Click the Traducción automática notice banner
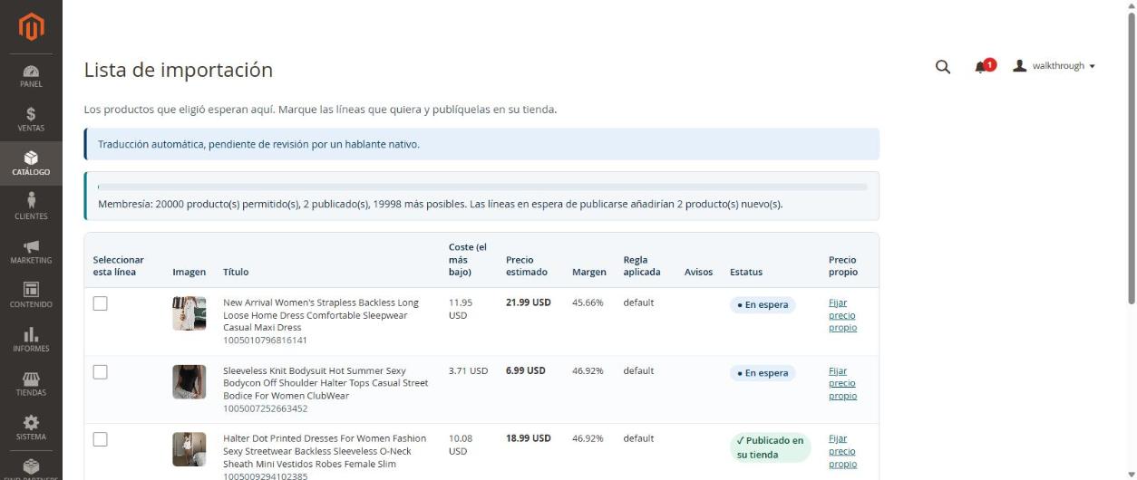The width and height of the screenshot is (1137, 480). tap(481, 144)
